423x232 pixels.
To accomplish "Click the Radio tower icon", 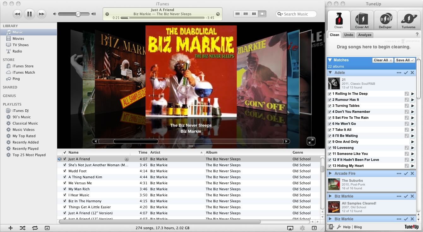I will [x=9, y=51].
